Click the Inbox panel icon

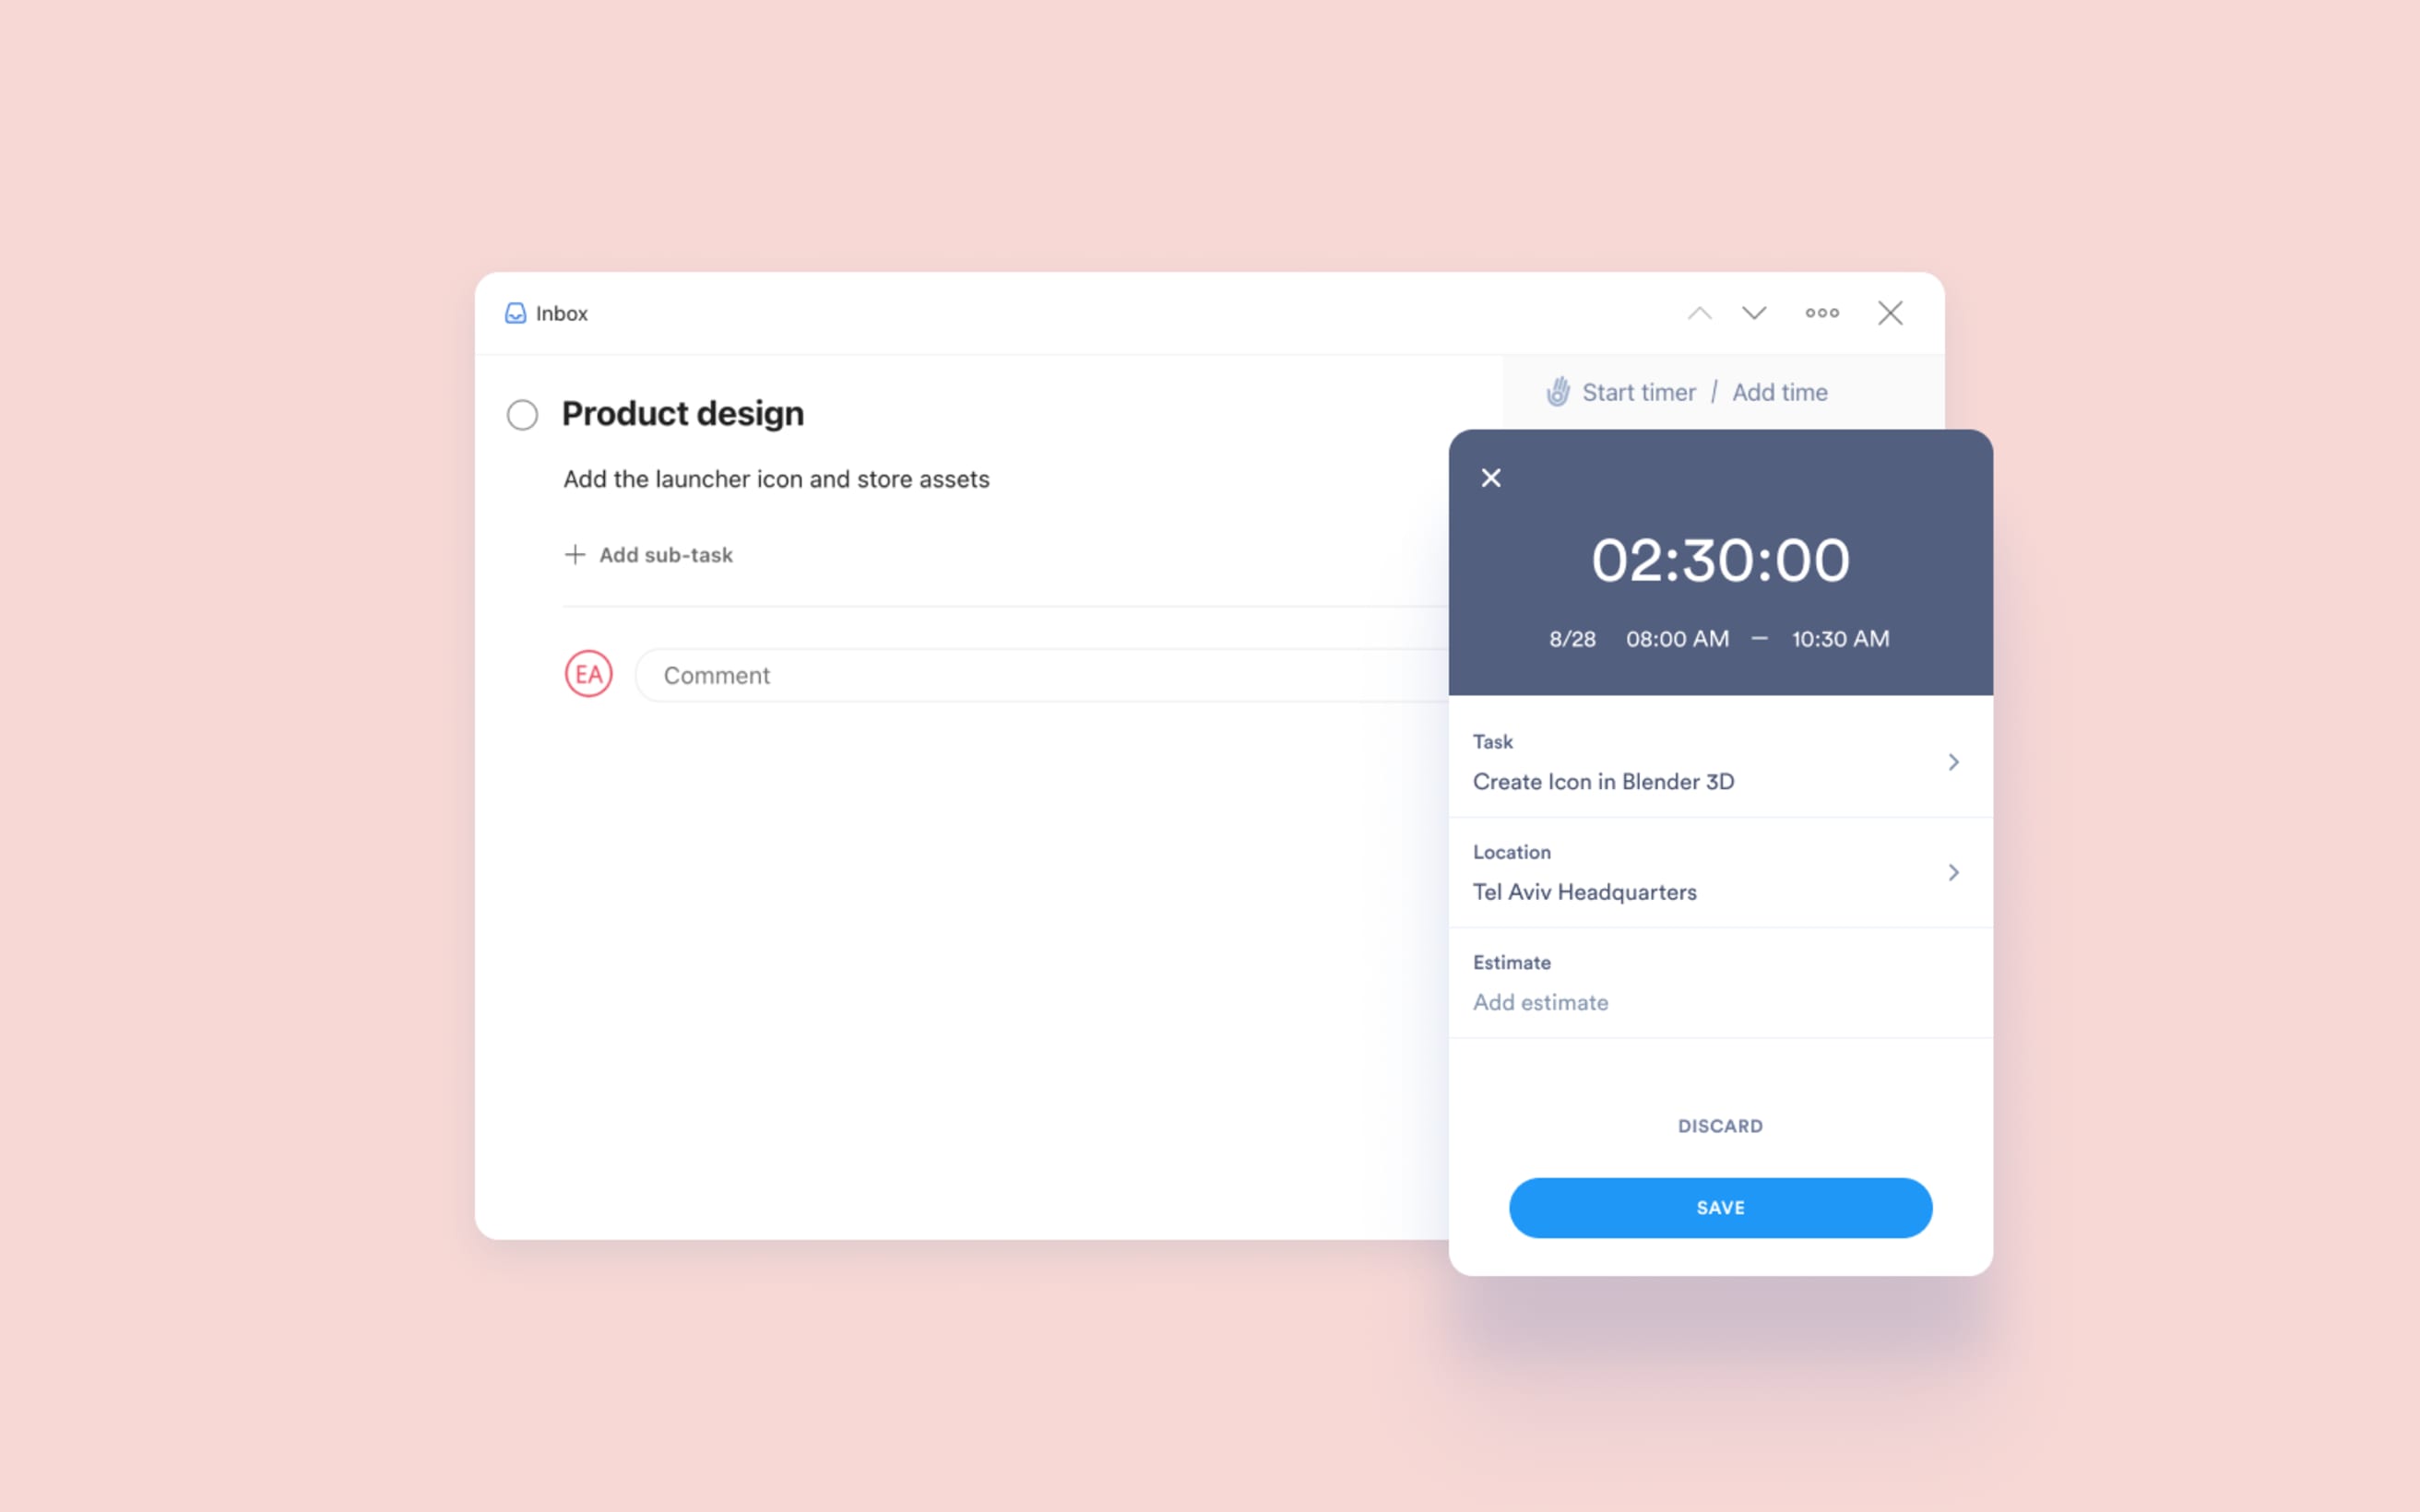point(516,312)
